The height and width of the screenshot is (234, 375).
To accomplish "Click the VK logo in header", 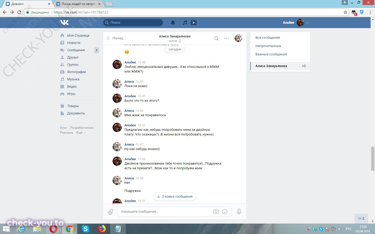I will (64, 23).
